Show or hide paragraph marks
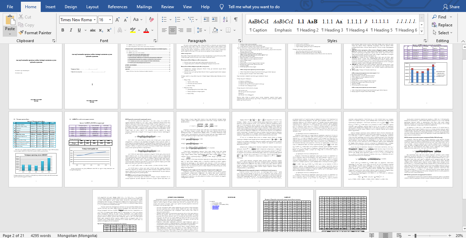 click(x=236, y=20)
